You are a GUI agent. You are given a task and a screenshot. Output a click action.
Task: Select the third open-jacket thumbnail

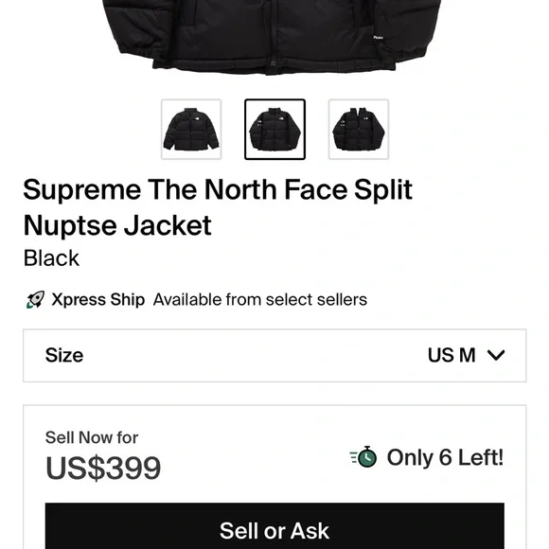point(359,129)
